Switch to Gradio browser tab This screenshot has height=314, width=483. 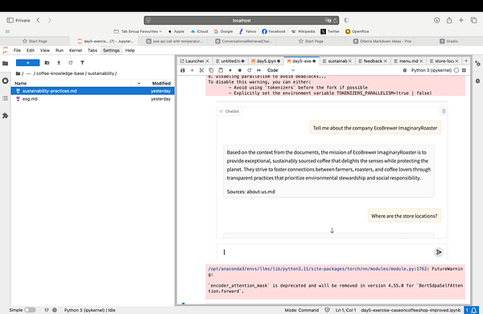(448, 41)
